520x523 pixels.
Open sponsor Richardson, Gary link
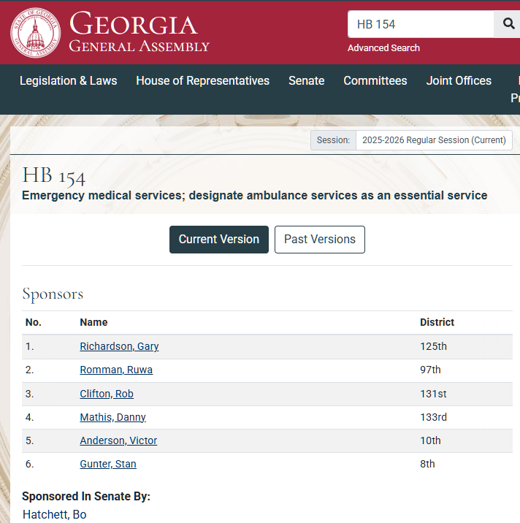[119, 346]
